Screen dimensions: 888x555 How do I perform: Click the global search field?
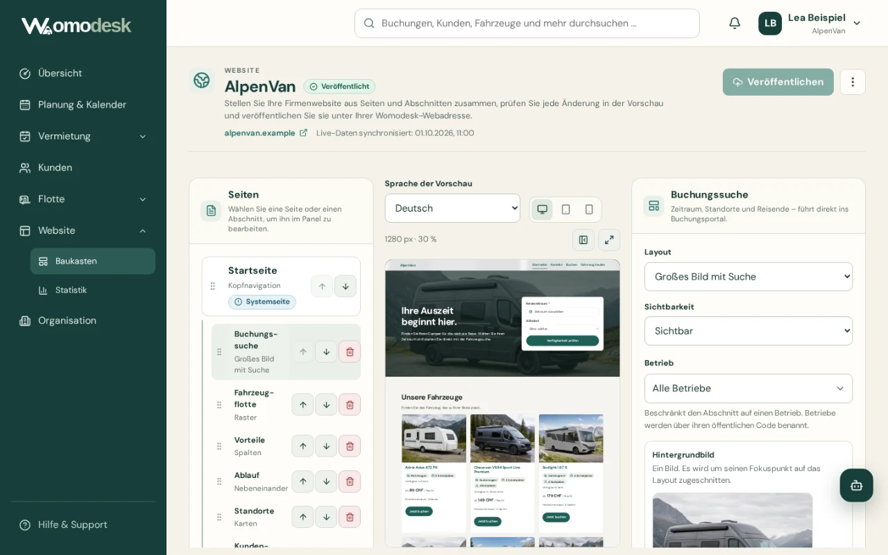click(x=527, y=24)
